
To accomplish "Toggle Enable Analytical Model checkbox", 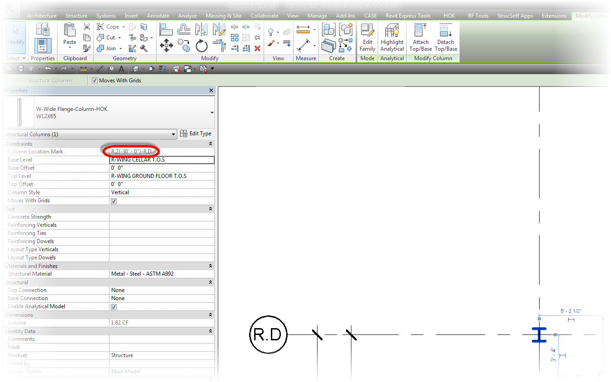I will tap(114, 307).
